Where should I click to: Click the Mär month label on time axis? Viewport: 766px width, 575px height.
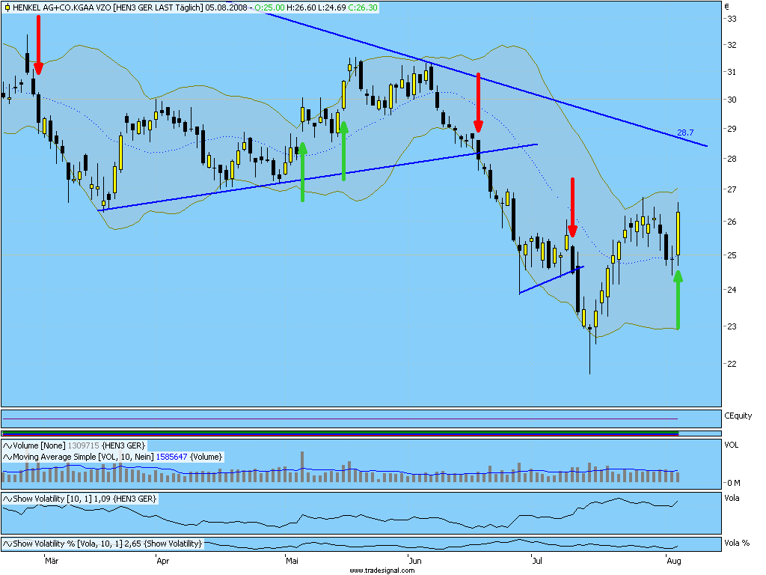pos(52,561)
